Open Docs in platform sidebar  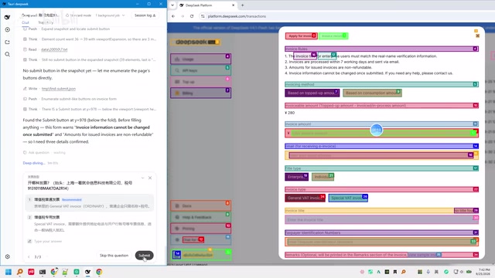[x=201, y=205]
